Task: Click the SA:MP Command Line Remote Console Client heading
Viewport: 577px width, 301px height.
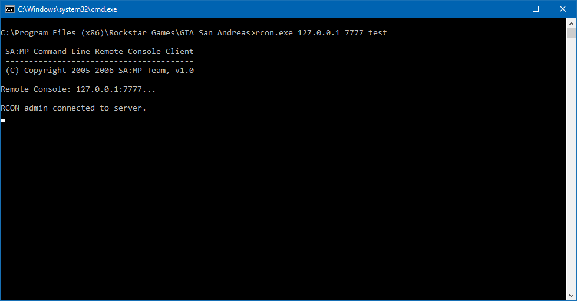Action: (x=100, y=51)
